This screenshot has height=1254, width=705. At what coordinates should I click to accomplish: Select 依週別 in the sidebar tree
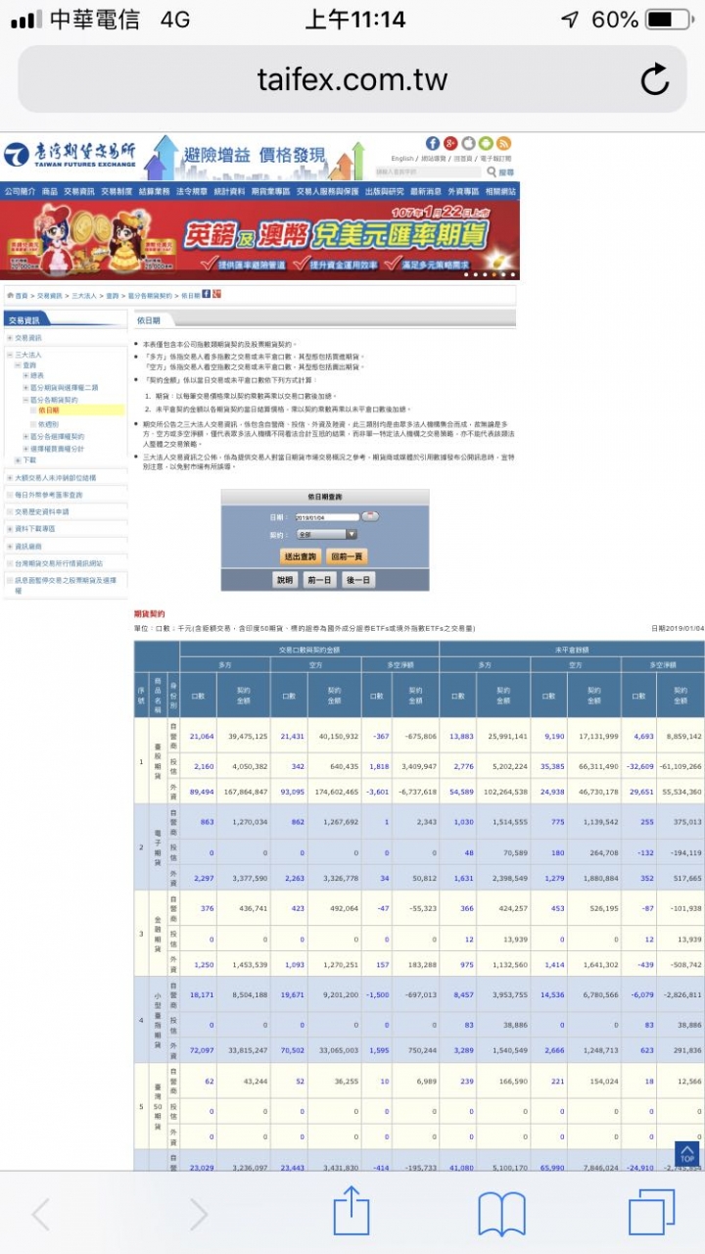(x=48, y=423)
